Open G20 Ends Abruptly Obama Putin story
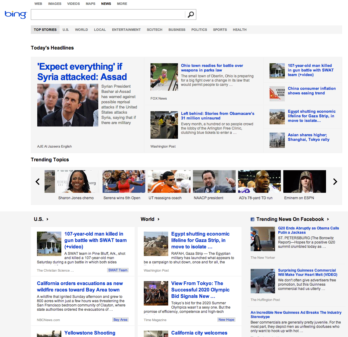The image size is (348, 337). [x=309, y=230]
